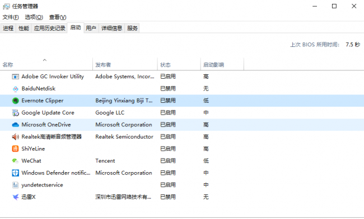Open the 文件(F) menu
The width and height of the screenshot is (364, 219).
(11, 17)
